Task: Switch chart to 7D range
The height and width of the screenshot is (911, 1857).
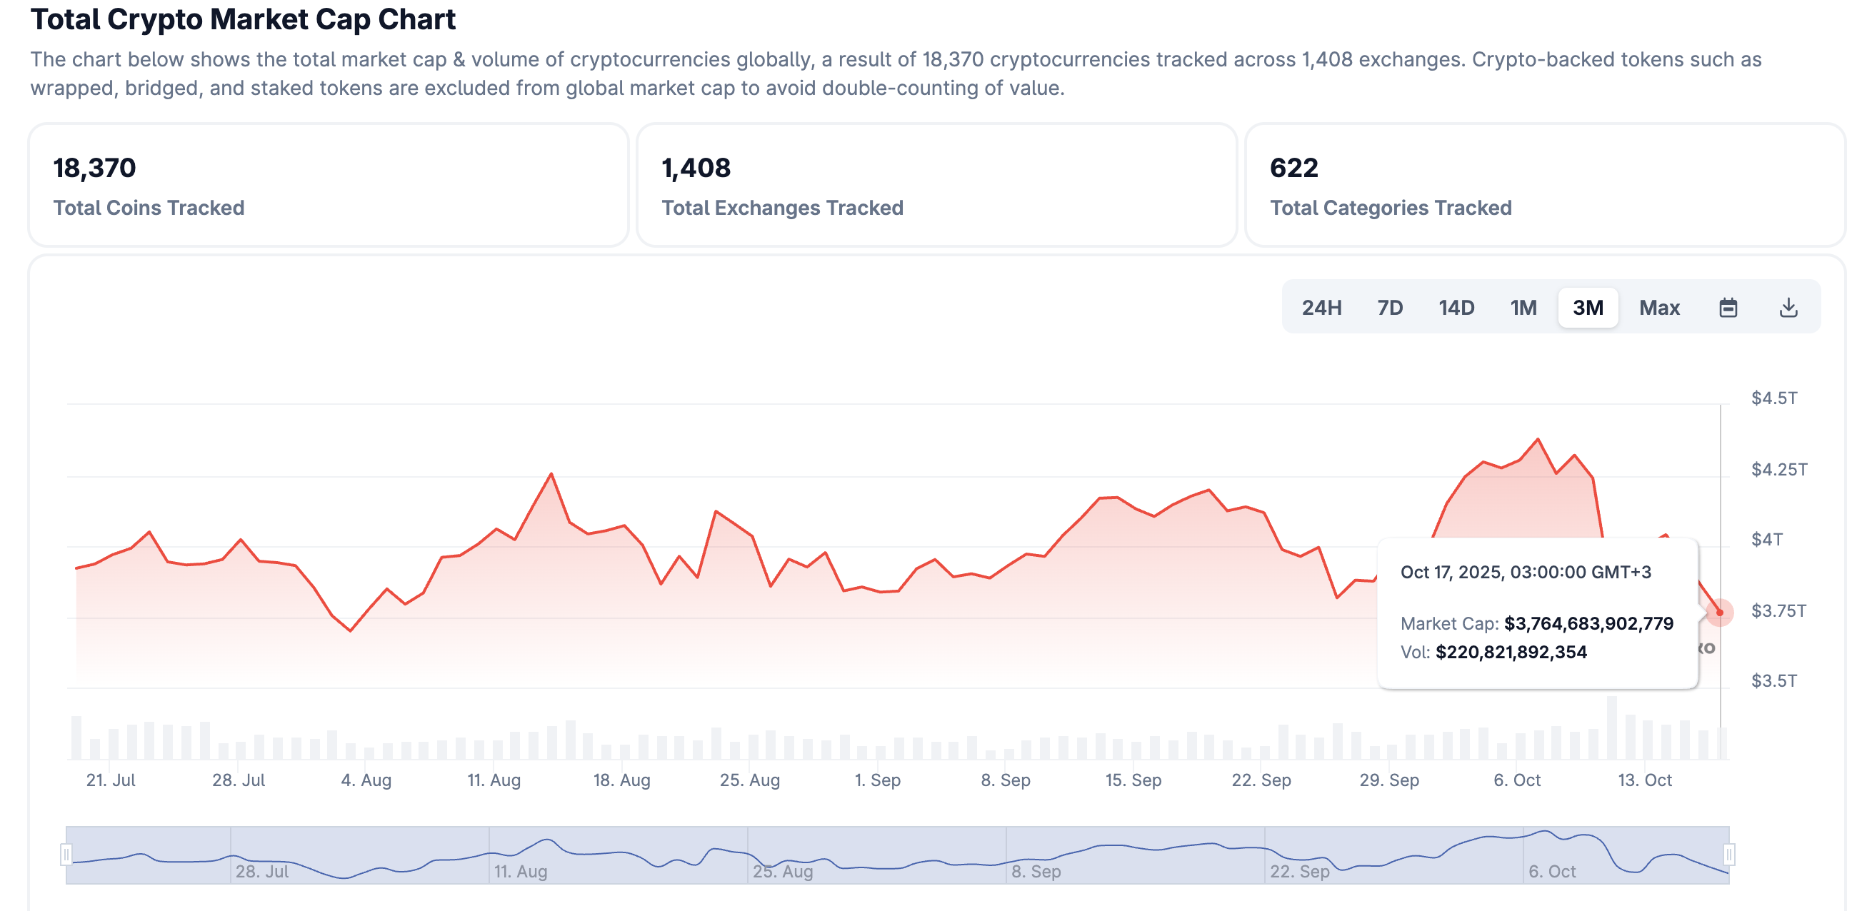Action: click(1389, 308)
